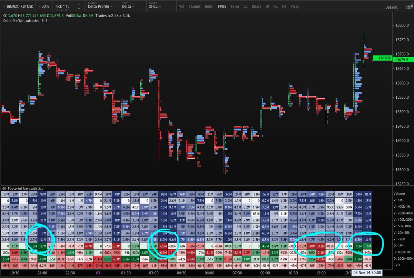Screen dimensions: 414x278
Task: Click the Footprint bar statistics panel title
Action: [x=25, y=188]
